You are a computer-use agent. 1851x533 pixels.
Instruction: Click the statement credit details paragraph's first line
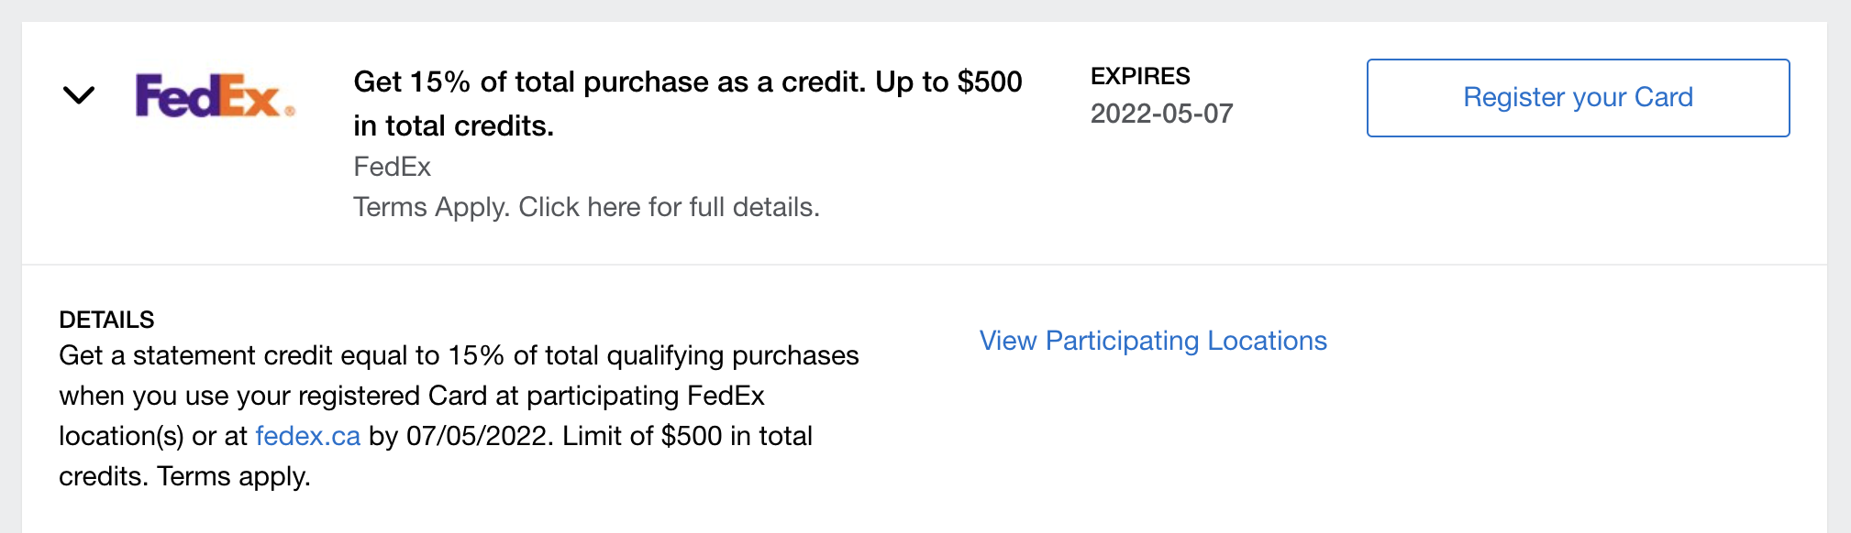coord(459,355)
